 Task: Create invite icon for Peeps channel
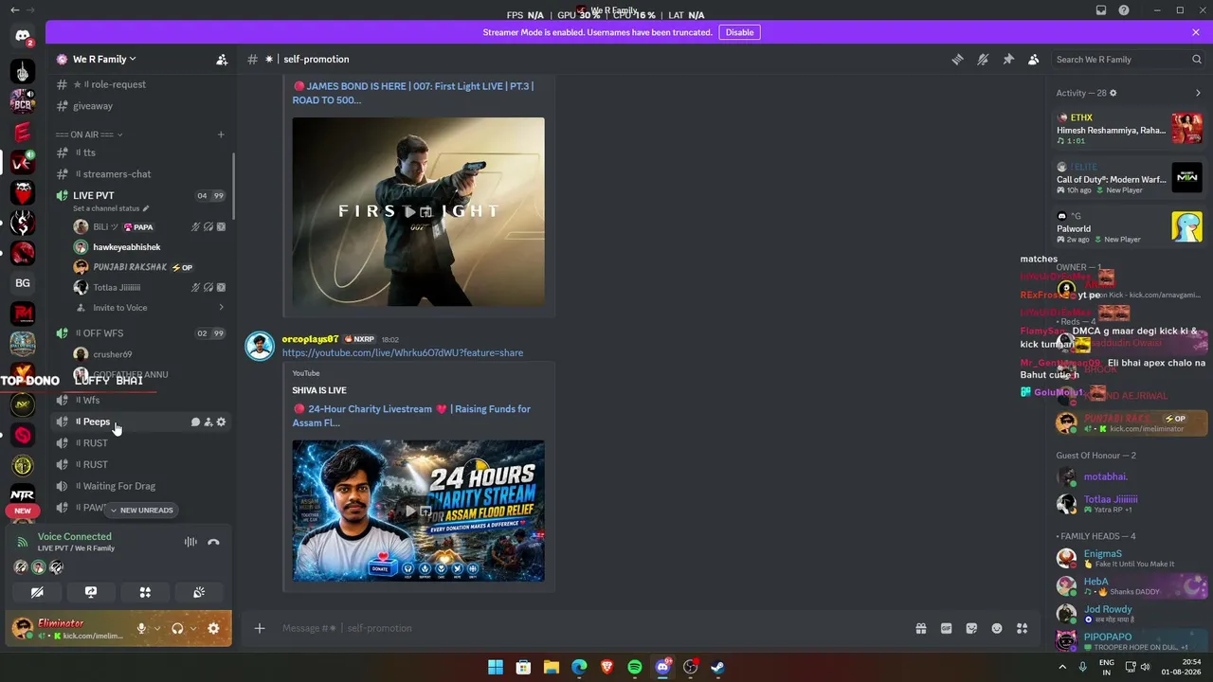tap(208, 422)
